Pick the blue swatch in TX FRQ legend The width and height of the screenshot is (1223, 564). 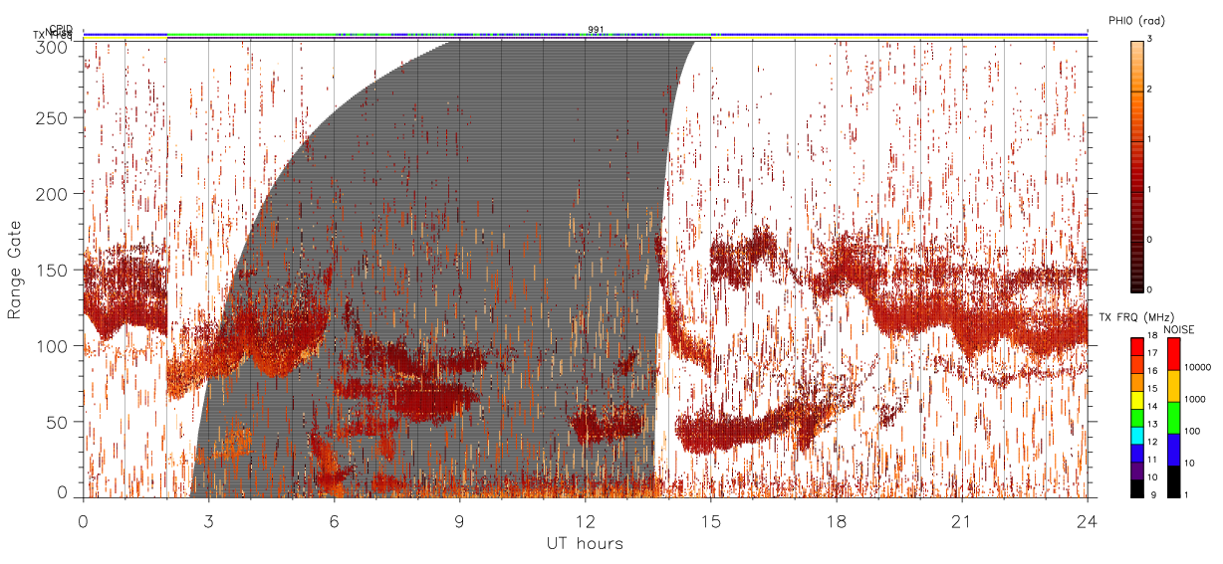click(x=1136, y=454)
